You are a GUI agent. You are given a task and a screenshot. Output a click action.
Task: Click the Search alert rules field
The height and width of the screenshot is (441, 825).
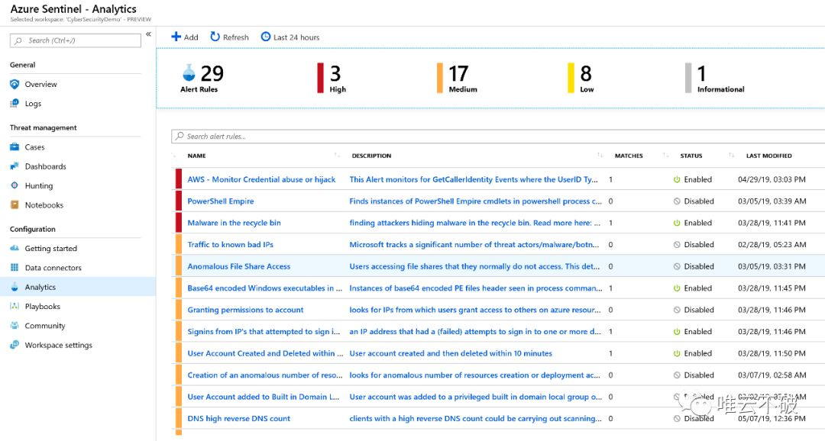[x=498, y=136]
